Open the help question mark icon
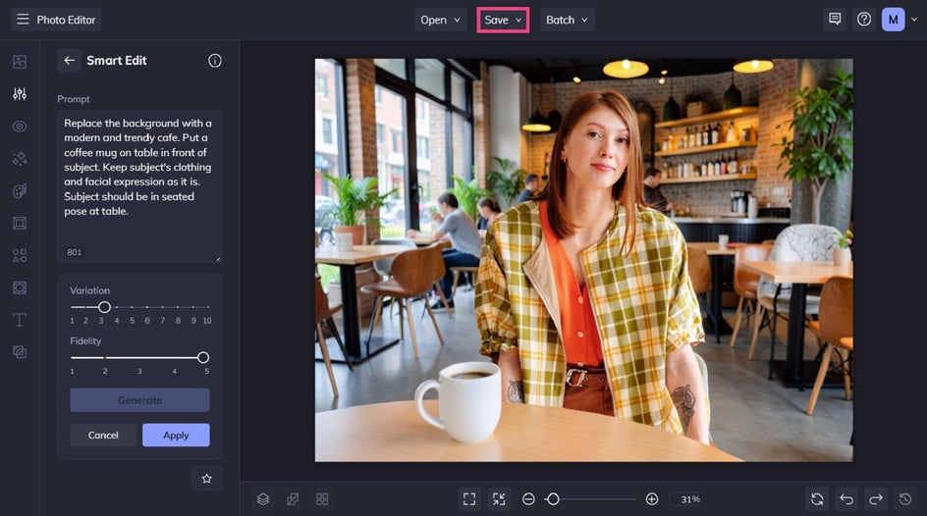 [864, 20]
